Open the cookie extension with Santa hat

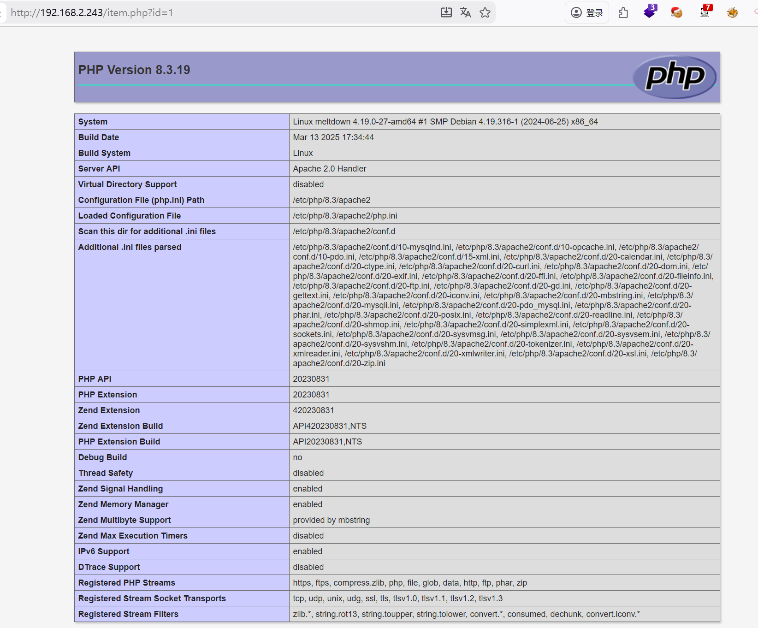pos(676,12)
